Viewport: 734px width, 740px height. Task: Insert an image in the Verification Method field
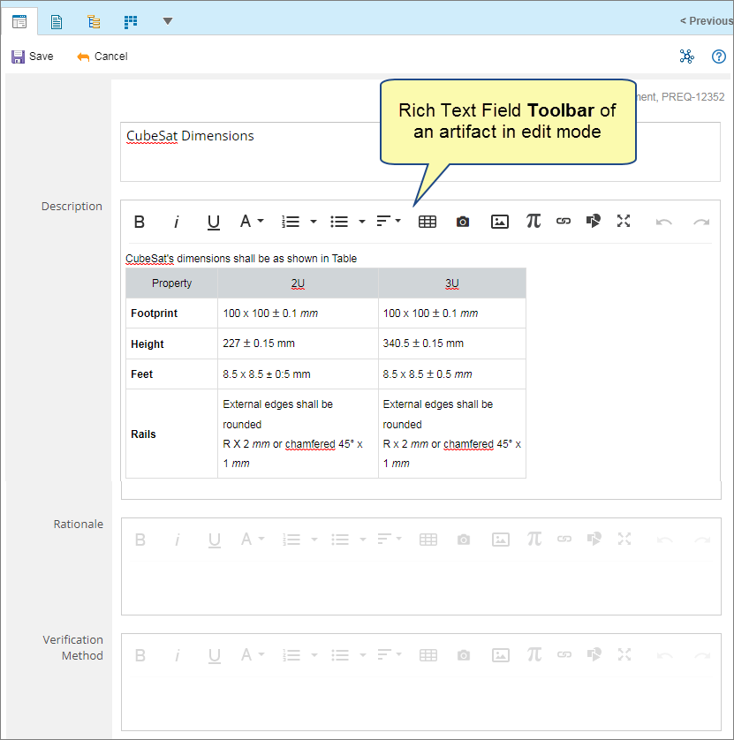coord(501,655)
